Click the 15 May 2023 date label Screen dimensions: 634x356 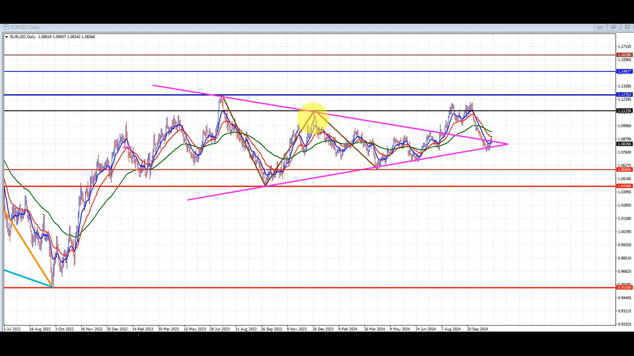coord(195,329)
